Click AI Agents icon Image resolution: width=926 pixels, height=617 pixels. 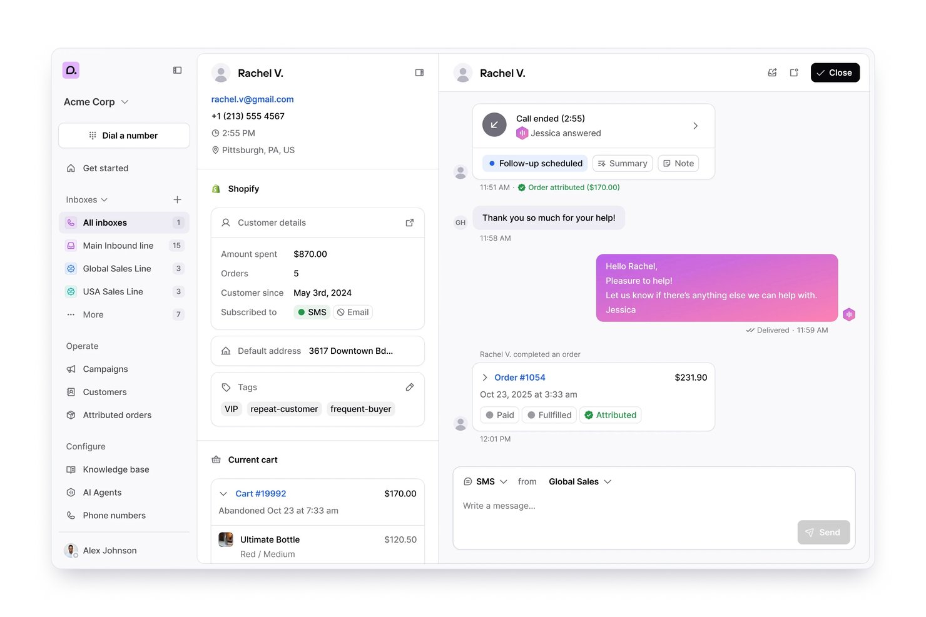71,493
